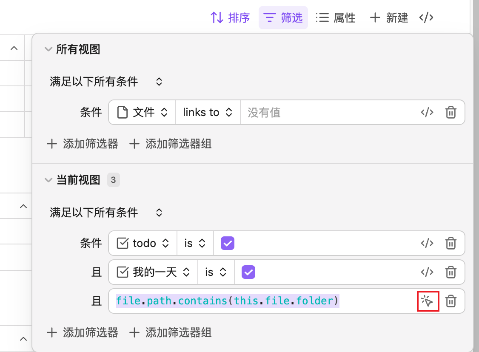Click the </> icon on 我的一天 row

click(x=427, y=272)
